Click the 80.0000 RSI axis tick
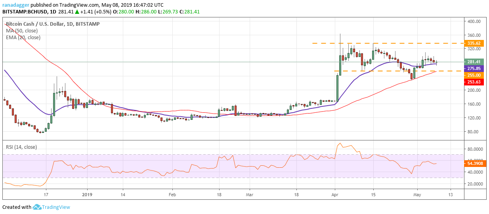 pyautogui.click(x=476, y=150)
